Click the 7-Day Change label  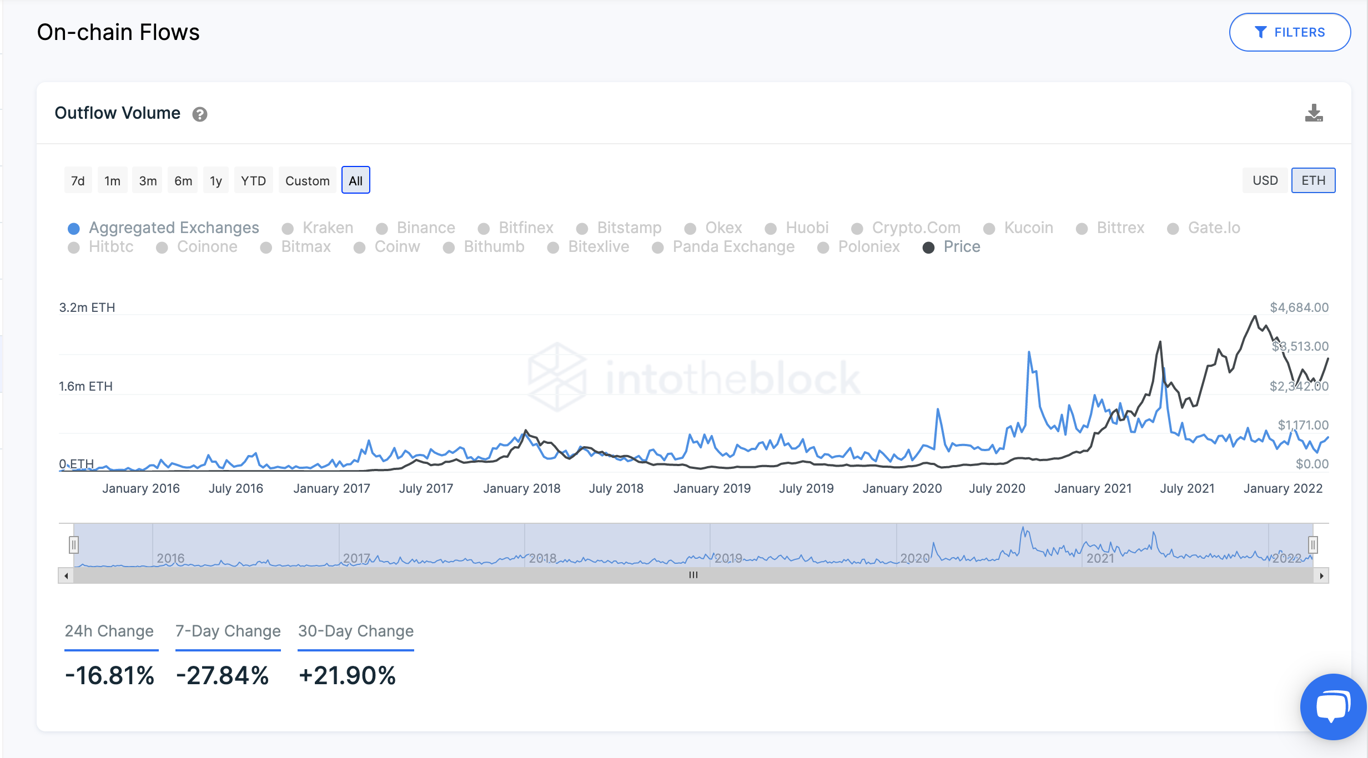click(x=228, y=631)
